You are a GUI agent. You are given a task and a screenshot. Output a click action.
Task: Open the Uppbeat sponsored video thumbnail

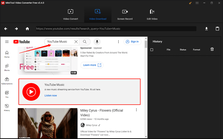48,61
